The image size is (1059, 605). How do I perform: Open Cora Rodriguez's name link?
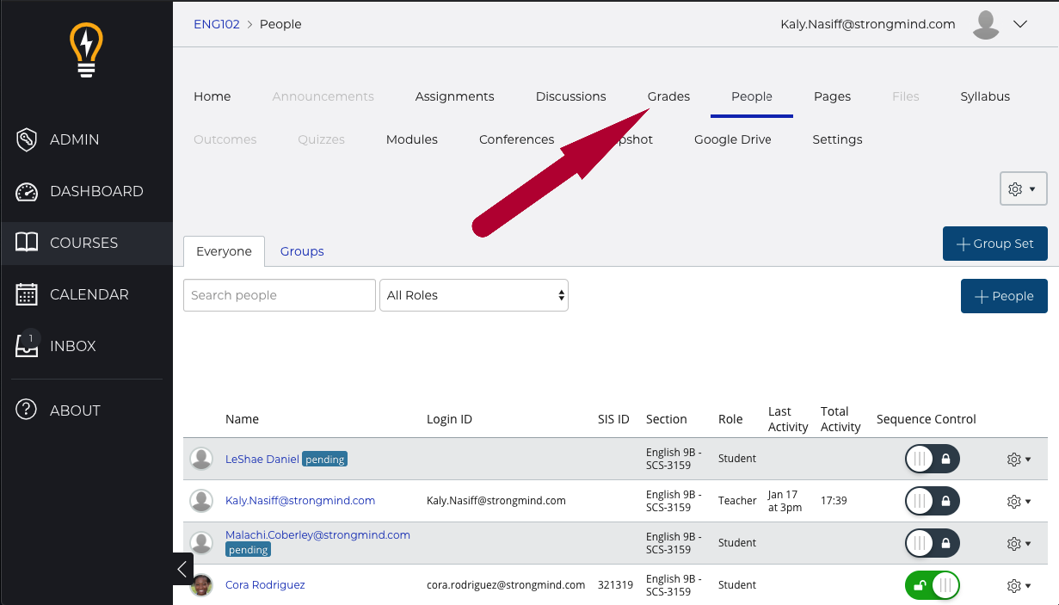coord(265,585)
